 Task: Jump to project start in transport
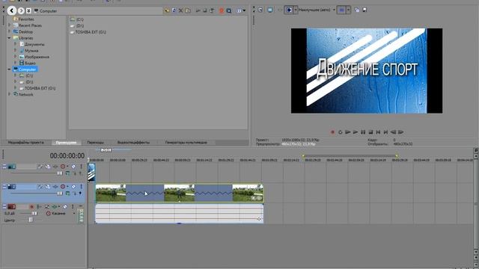coord(378,132)
